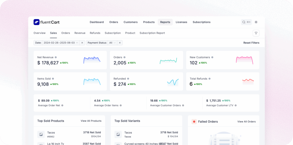Select the Reports menu item
This screenshot has width=293, height=145.
tap(165, 22)
